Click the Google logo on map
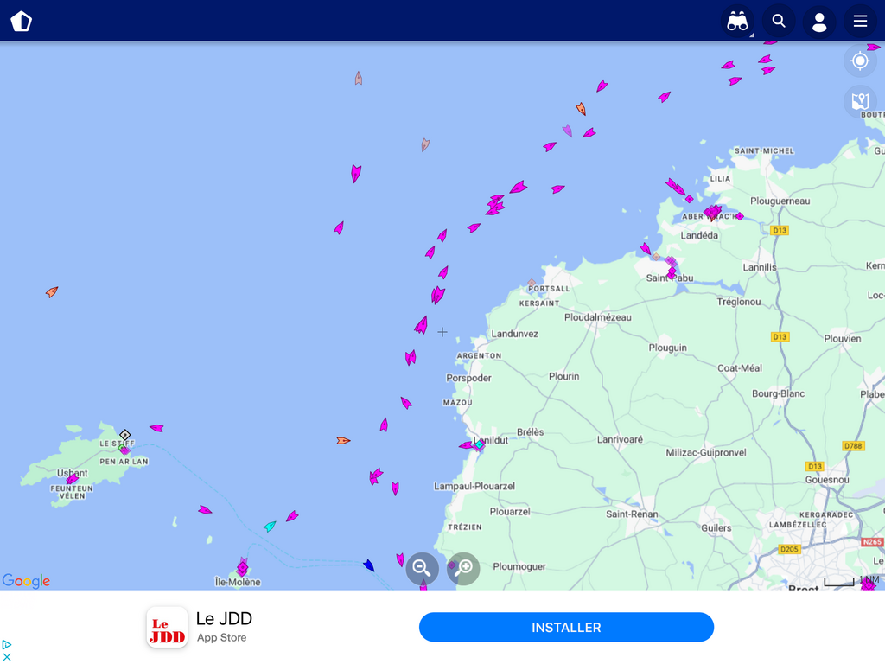 point(26,580)
